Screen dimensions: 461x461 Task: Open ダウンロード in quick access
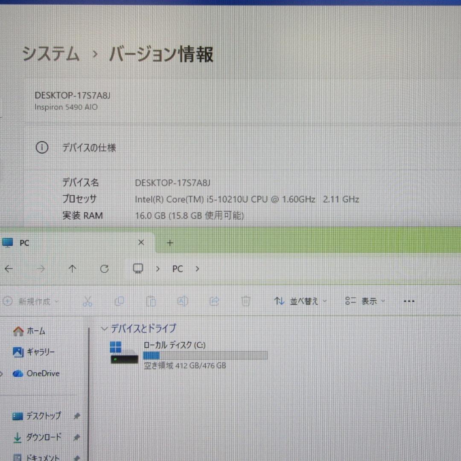pos(37,437)
